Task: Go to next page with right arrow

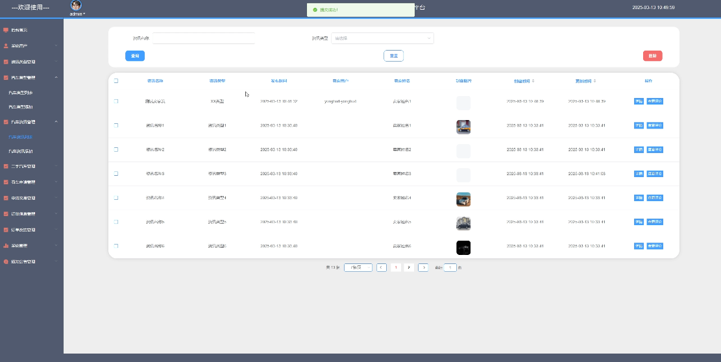Action: 424,267
